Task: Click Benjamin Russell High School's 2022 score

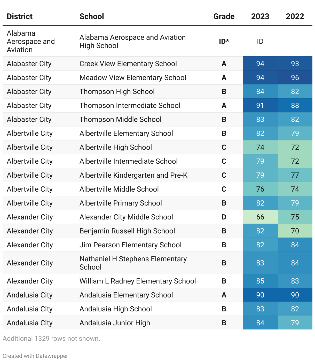Action: pos(295,231)
